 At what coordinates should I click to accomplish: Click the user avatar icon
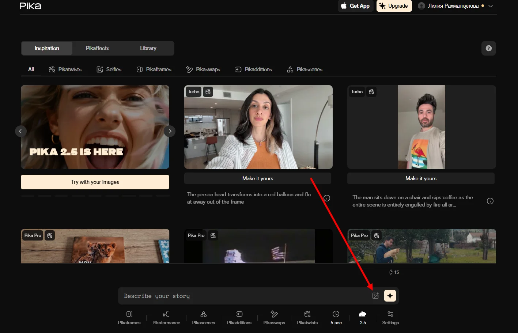(421, 6)
